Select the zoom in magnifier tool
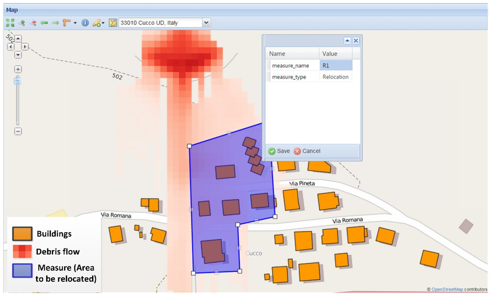The height and width of the screenshot is (298, 491). (21, 23)
